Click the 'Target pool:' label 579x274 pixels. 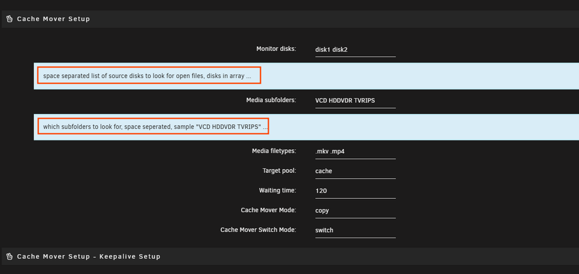pos(280,171)
